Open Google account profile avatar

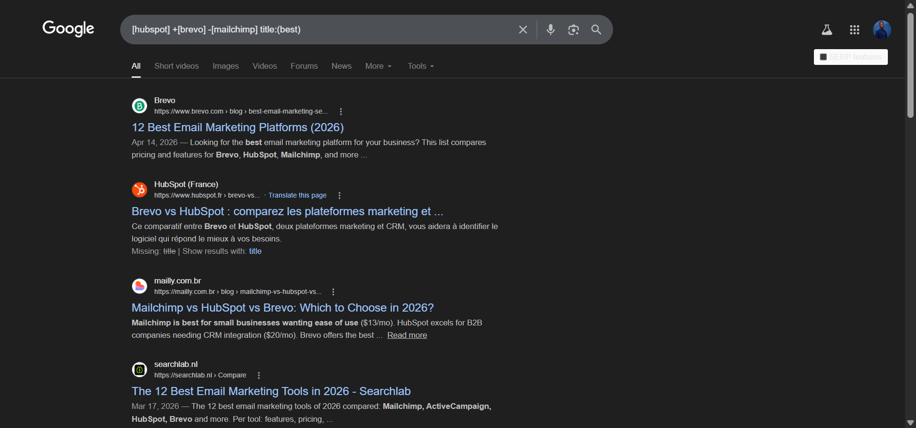(882, 30)
